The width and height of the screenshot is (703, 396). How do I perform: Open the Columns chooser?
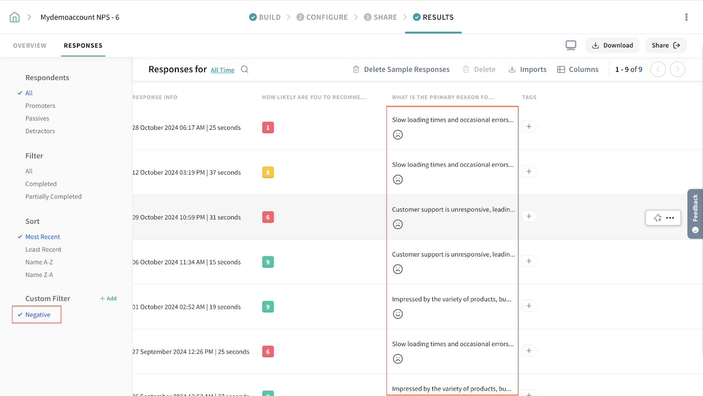(578, 69)
